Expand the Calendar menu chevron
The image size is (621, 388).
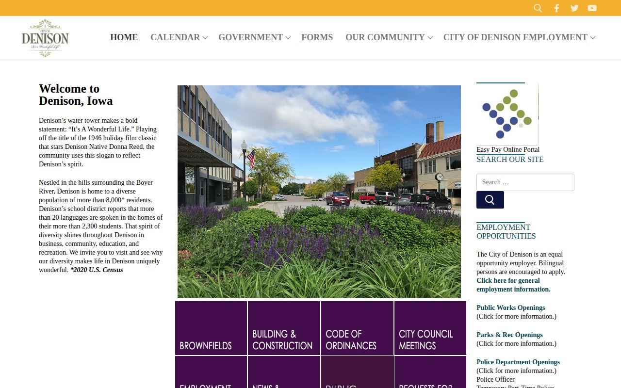(x=205, y=38)
